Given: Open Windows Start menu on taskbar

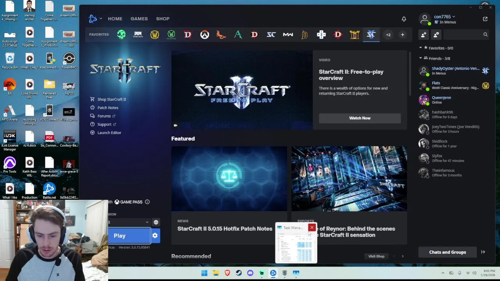Looking at the screenshot, I should pyautogui.click(x=204, y=273).
